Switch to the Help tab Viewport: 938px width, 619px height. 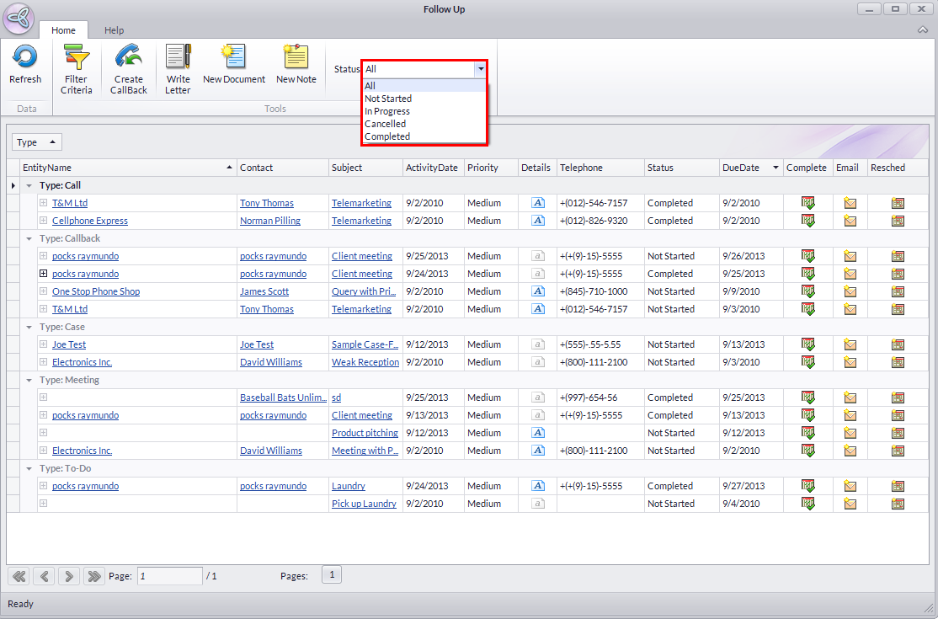click(114, 30)
